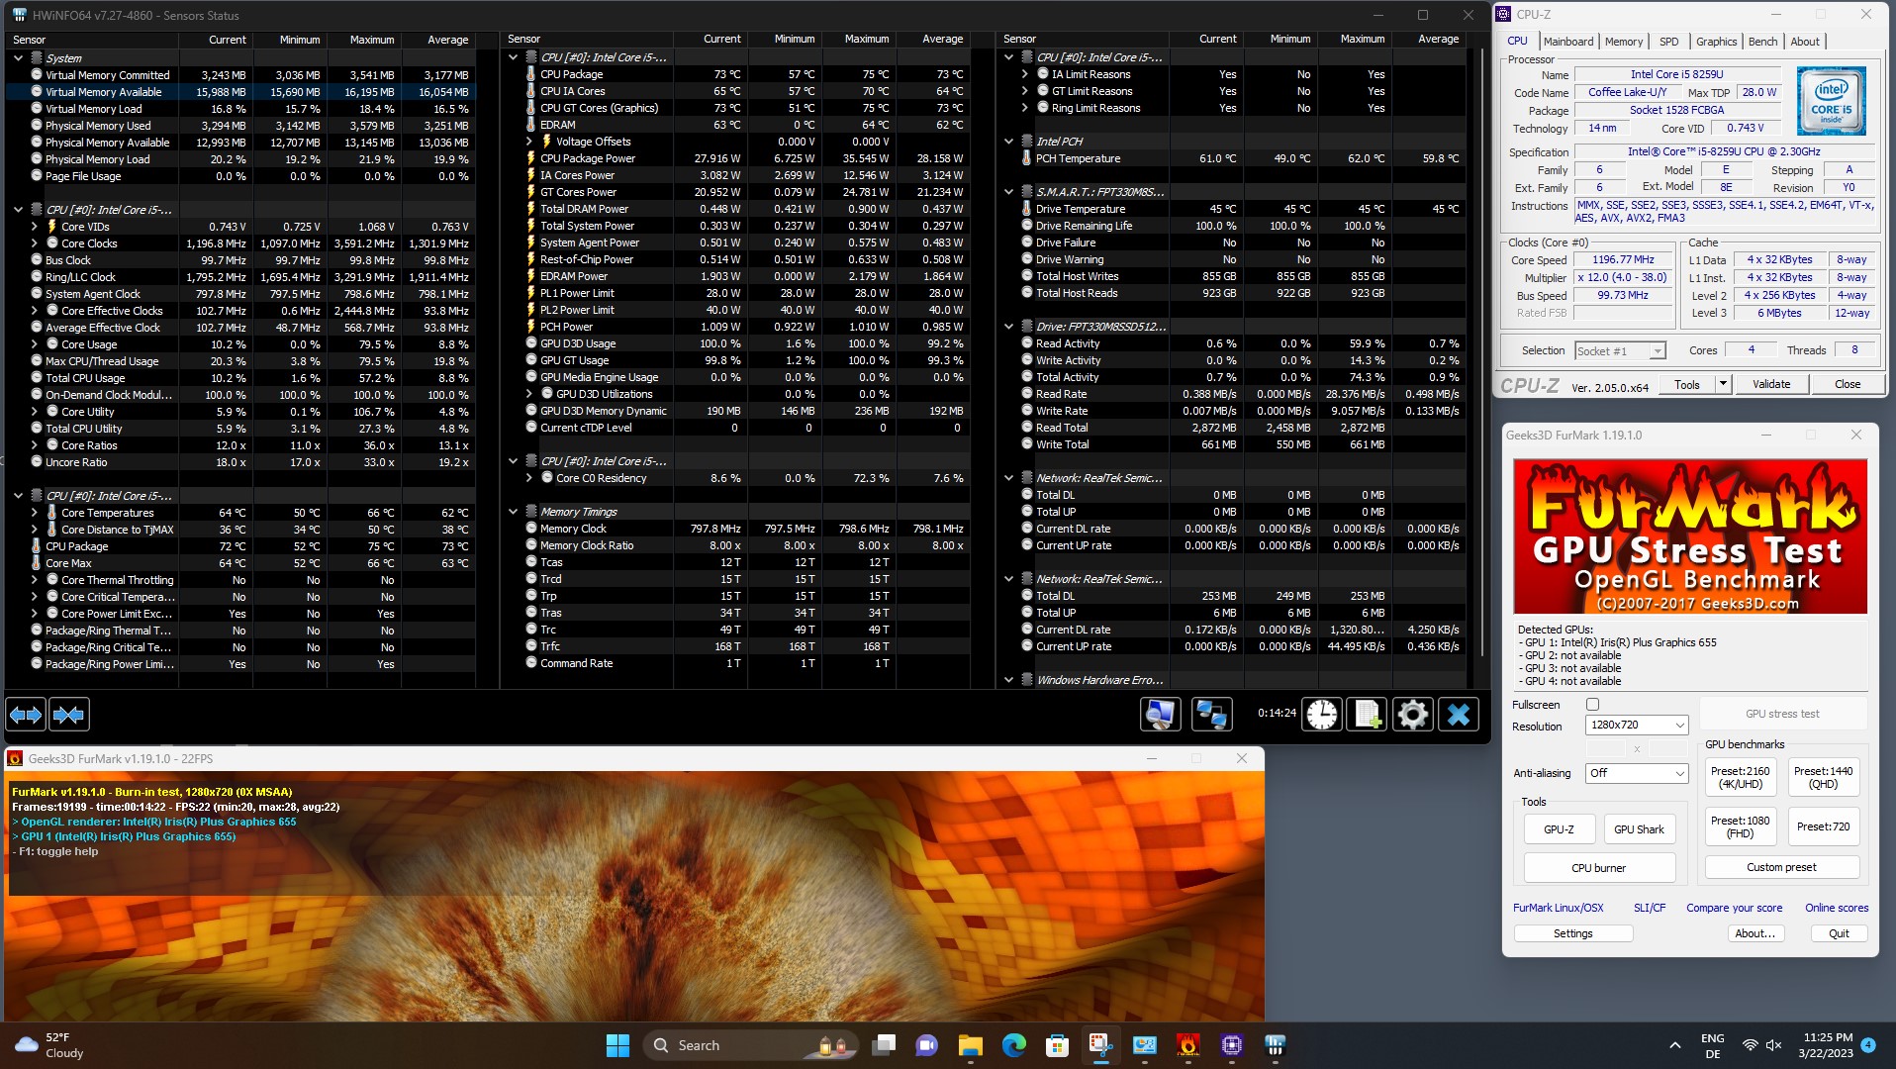Collapse the System sensor group

click(x=18, y=58)
